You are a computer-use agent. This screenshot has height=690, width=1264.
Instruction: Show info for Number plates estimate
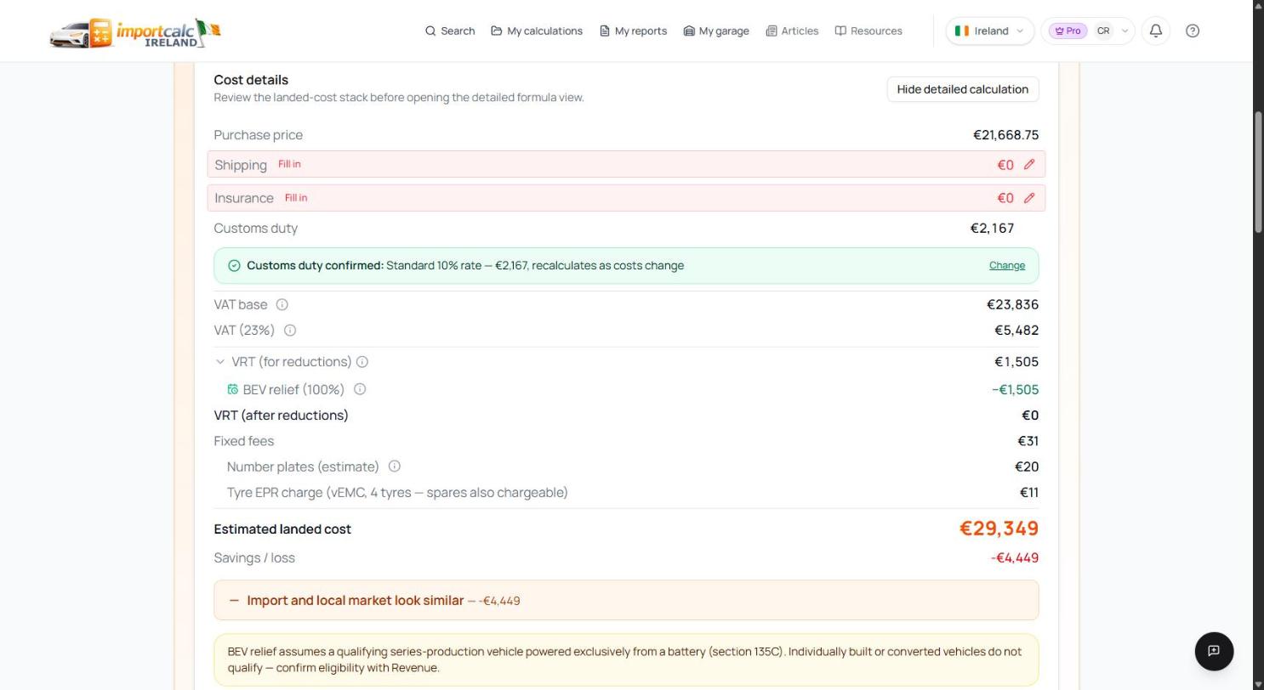pyautogui.click(x=395, y=466)
